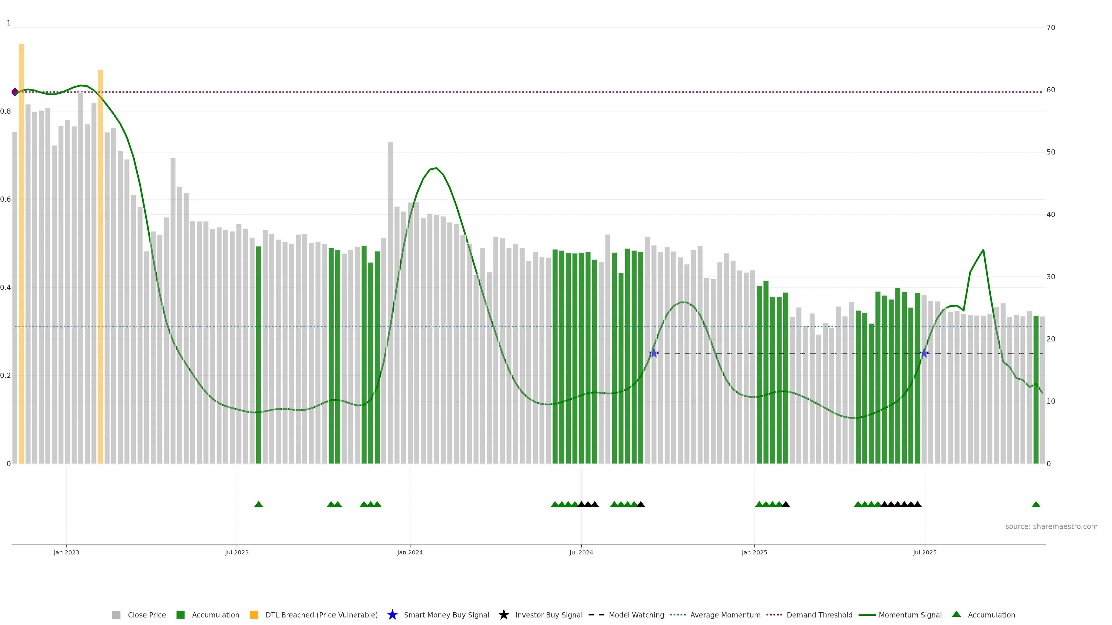The width and height of the screenshot is (1112, 625).
Task: Click the Momentum Signal green line legend
Action: coord(867,615)
